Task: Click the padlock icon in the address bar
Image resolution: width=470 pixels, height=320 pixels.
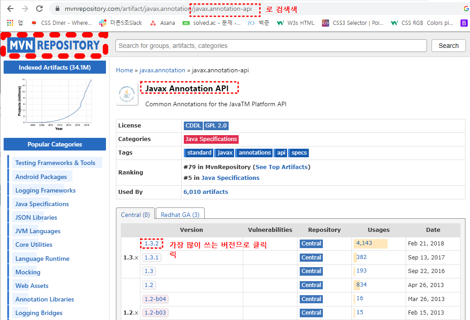Action: [58, 9]
